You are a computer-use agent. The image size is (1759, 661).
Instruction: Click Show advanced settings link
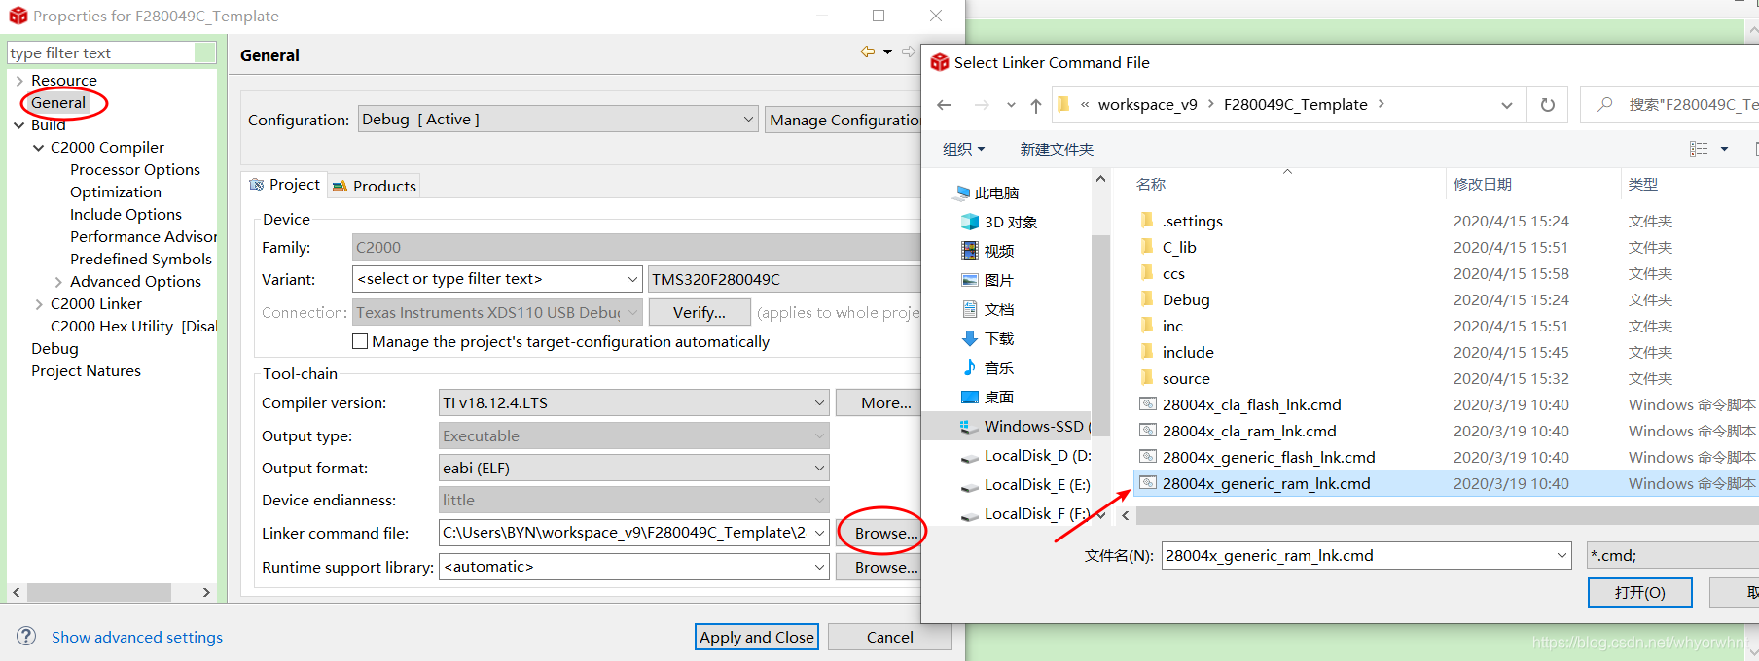pyautogui.click(x=137, y=637)
